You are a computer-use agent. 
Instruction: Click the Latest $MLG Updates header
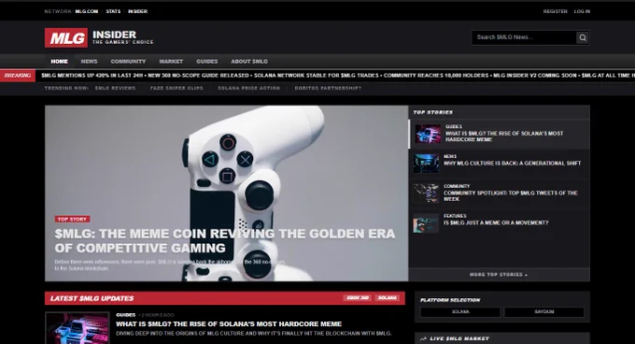click(92, 298)
